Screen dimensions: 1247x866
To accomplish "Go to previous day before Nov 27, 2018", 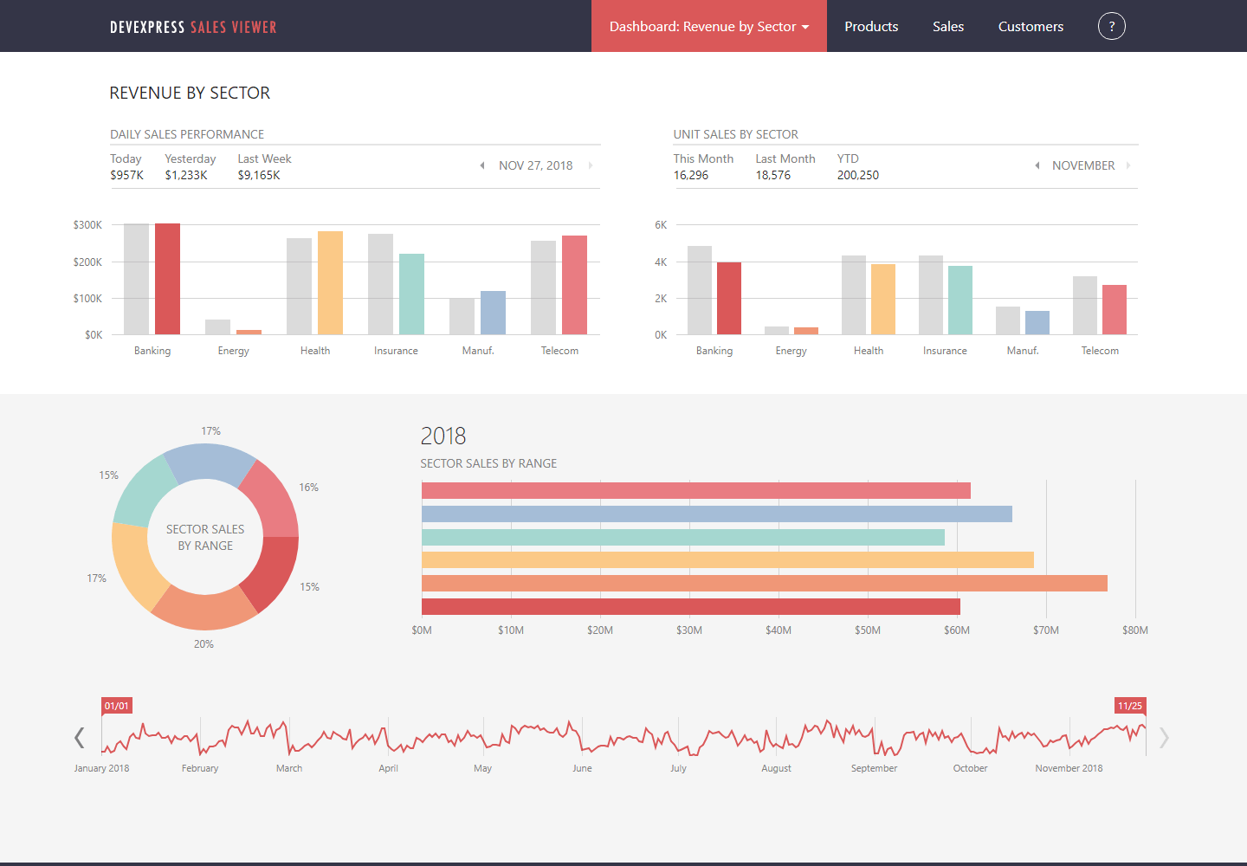I will (482, 165).
